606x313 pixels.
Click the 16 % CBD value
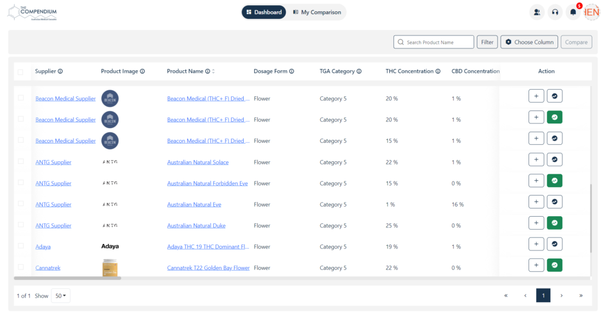(x=457, y=205)
